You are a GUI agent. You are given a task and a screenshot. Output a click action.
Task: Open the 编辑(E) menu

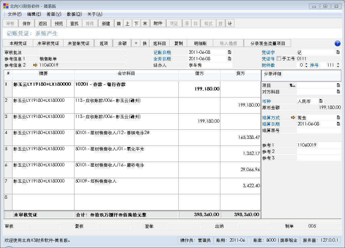coord(34,14)
